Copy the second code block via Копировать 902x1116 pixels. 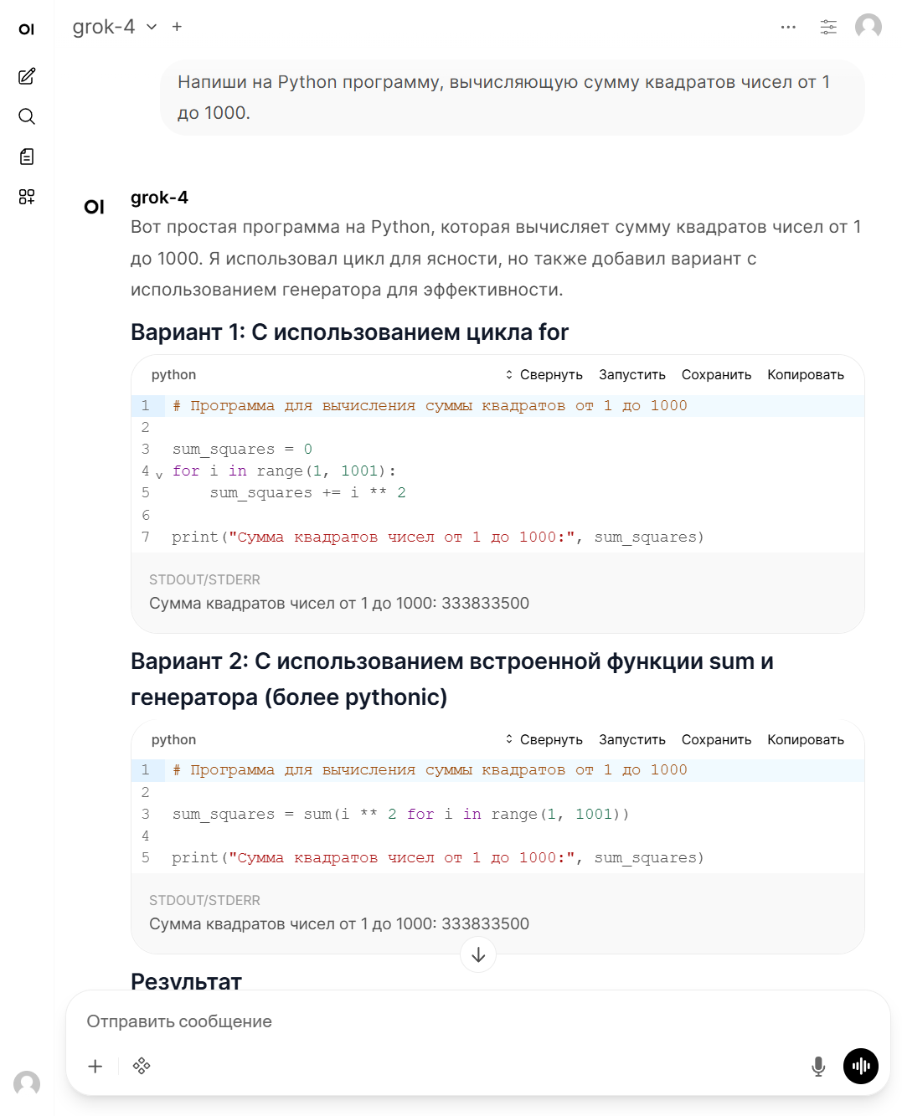coord(805,739)
